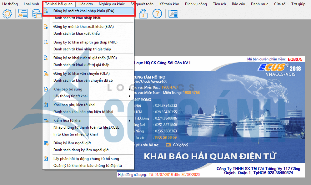This screenshot has height=185, width=311.
Task: Open the Báo cáo menu
Action: pyautogui.click(x=238, y=4)
